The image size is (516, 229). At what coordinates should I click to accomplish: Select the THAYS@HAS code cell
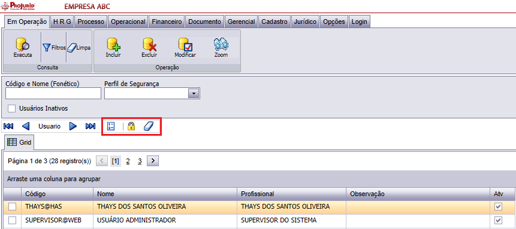(58, 207)
